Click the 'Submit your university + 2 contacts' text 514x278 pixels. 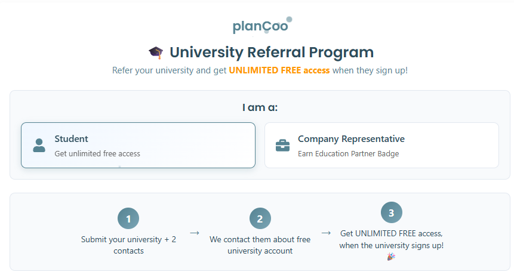pyautogui.click(x=128, y=245)
